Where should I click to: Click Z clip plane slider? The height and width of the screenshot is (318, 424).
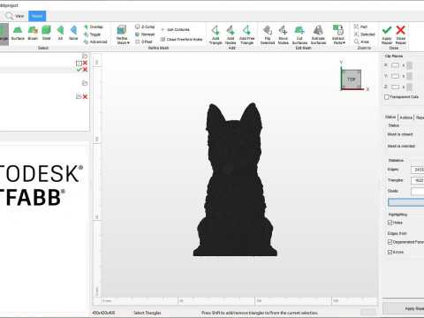tap(409, 87)
